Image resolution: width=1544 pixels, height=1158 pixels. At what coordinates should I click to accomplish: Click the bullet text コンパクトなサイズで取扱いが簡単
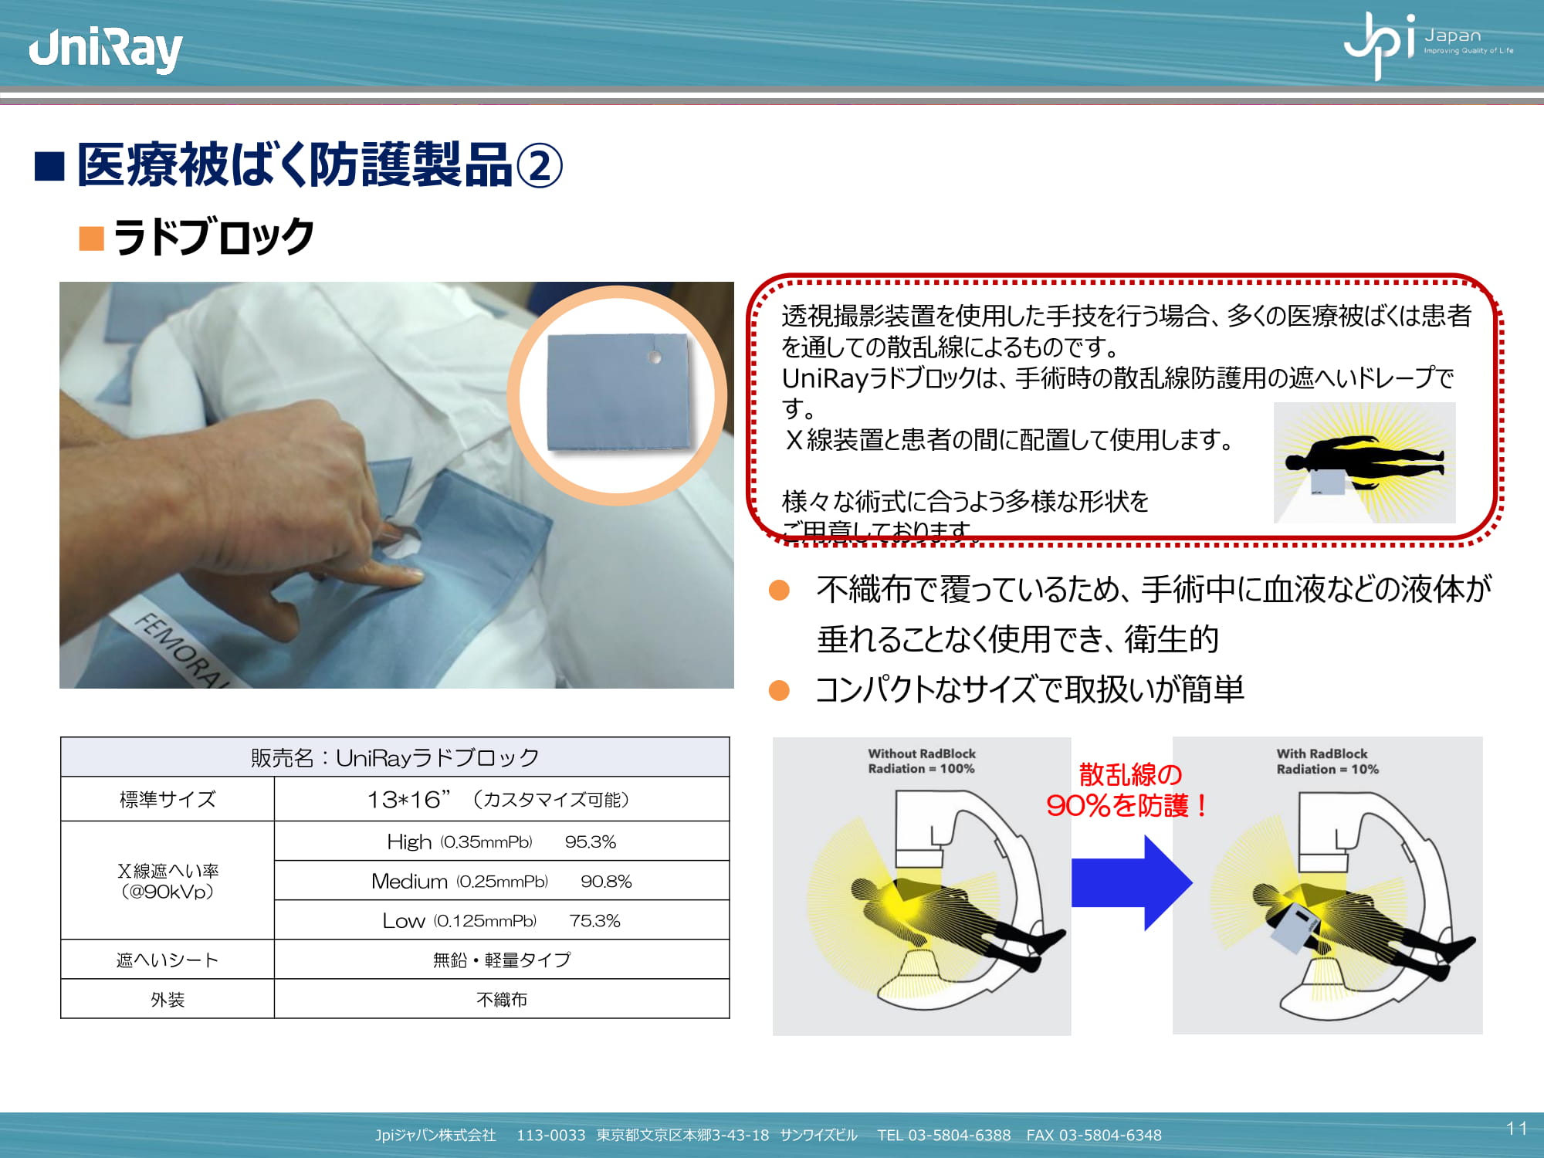(x=1030, y=689)
